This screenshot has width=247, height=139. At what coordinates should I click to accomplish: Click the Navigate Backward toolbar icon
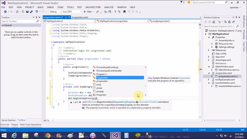5,12
